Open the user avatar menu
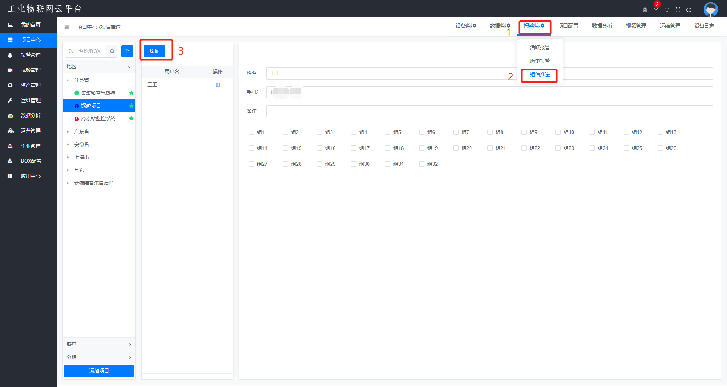This screenshot has width=727, height=387. pos(710,9)
